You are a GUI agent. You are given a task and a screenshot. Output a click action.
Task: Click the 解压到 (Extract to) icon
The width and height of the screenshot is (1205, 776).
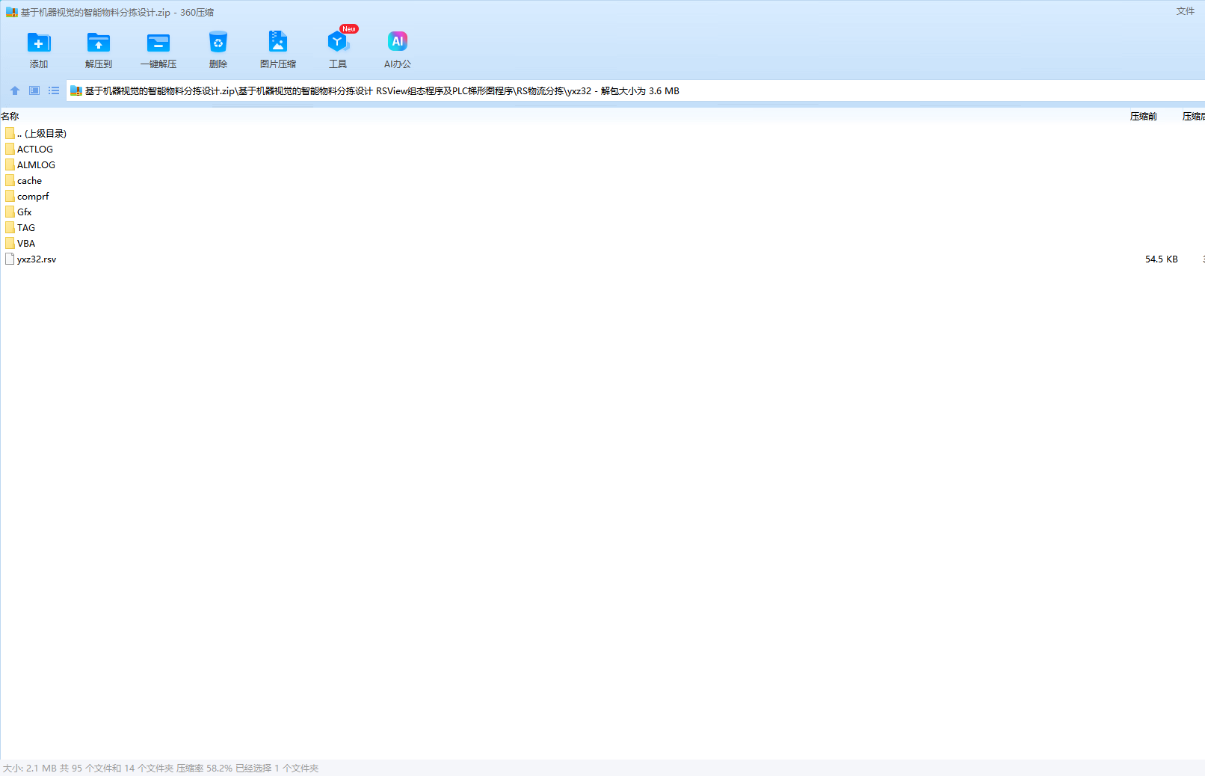coord(98,43)
